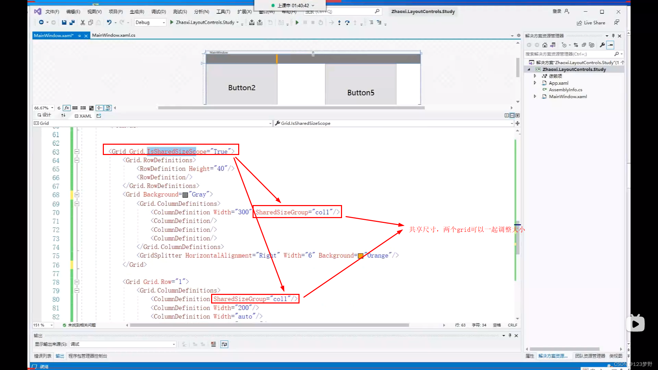Click the Step Into debug icon
This screenshot has height=370, width=658.
(x=339, y=23)
